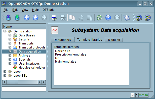Navigate forward with the right arrow icon
This screenshot has height=99, width=155.
pyautogui.click(x=44, y=18)
